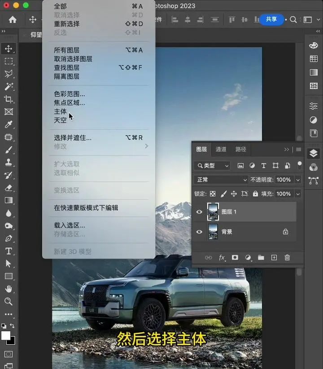Open the Edit Toolbar three-dots menu
This screenshot has width=323, height=369.
(x=9, y=314)
